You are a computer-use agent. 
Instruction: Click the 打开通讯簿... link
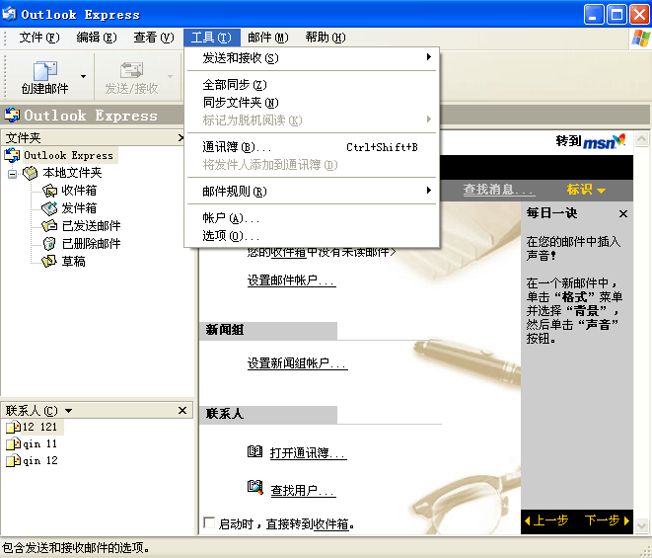[308, 452]
